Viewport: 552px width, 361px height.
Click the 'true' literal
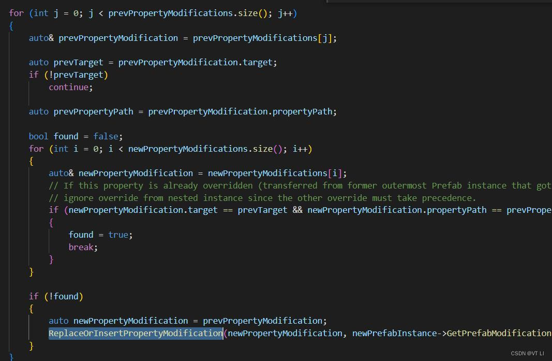[x=118, y=235]
